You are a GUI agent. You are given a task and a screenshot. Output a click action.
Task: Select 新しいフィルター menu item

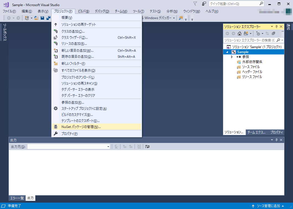point(96,64)
